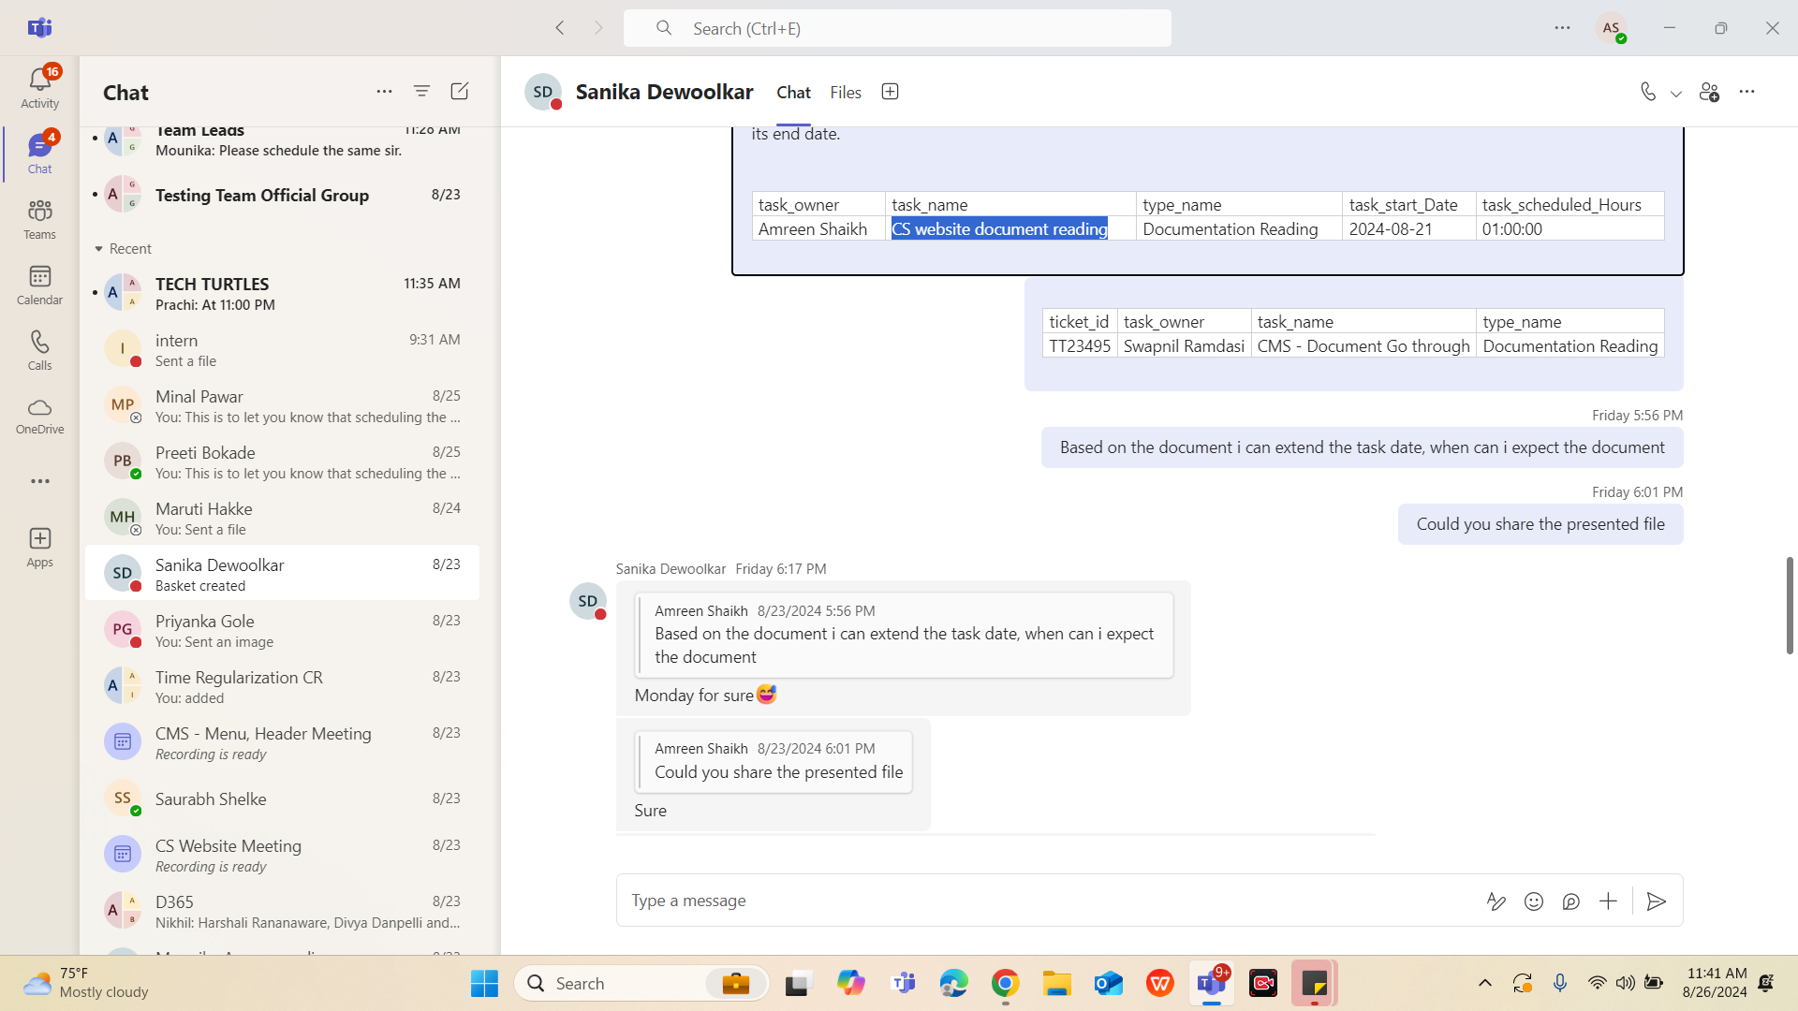Open Teams section in sidebar
1798x1011 pixels.
click(x=39, y=218)
